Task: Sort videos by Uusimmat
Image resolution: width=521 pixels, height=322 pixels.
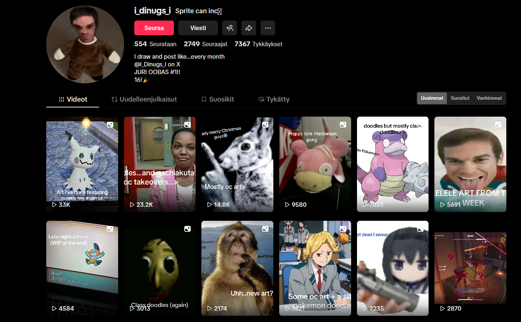Action: 432,98
